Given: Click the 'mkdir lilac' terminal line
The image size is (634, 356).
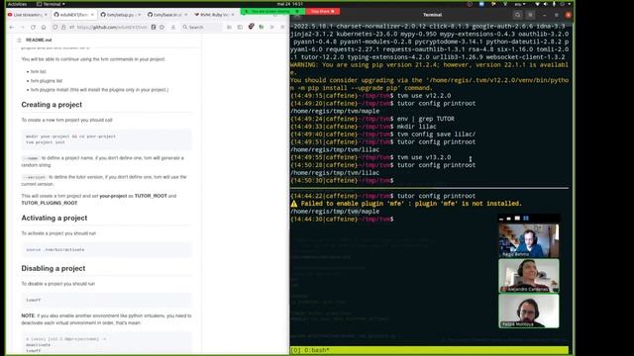Looking at the screenshot, I should pos(417,127).
